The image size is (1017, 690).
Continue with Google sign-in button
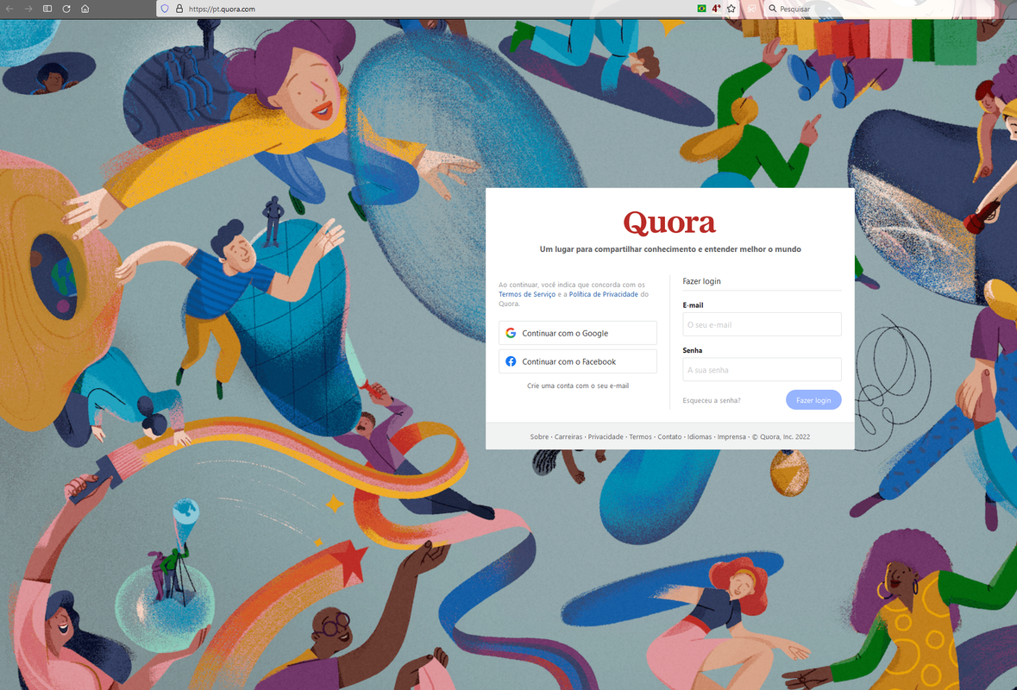pos(577,333)
